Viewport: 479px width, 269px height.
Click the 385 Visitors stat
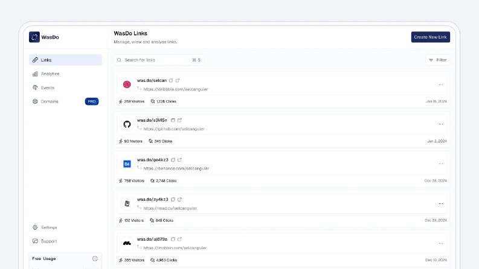[x=132, y=260]
